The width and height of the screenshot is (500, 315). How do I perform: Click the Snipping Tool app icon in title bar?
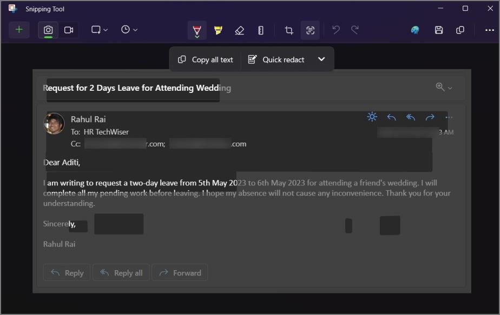click(x=13, y=9)
